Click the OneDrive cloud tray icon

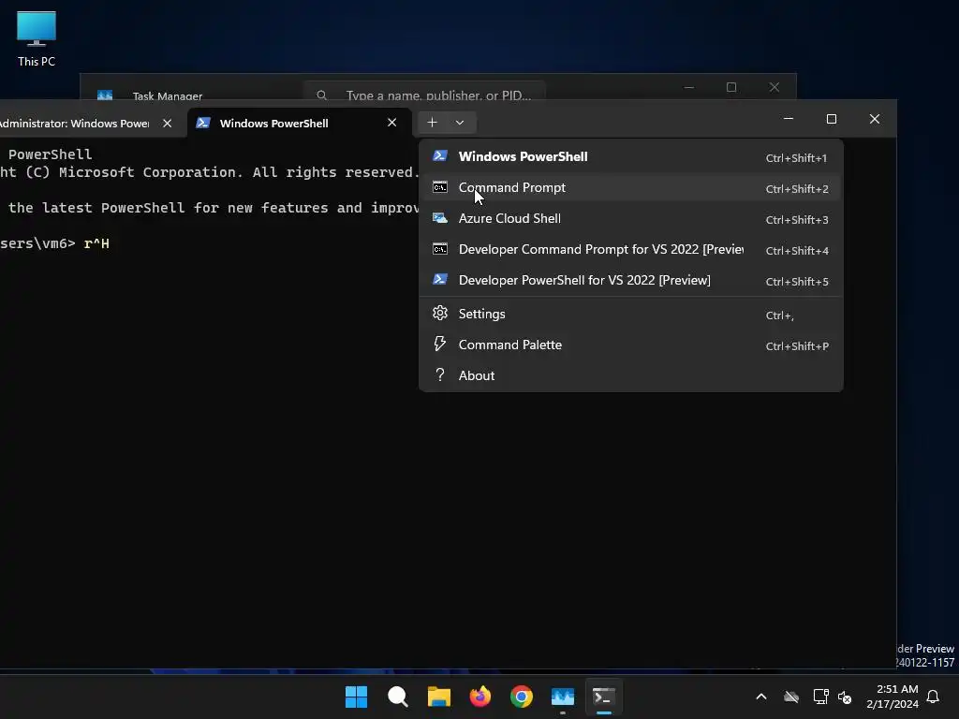[791, 697]
